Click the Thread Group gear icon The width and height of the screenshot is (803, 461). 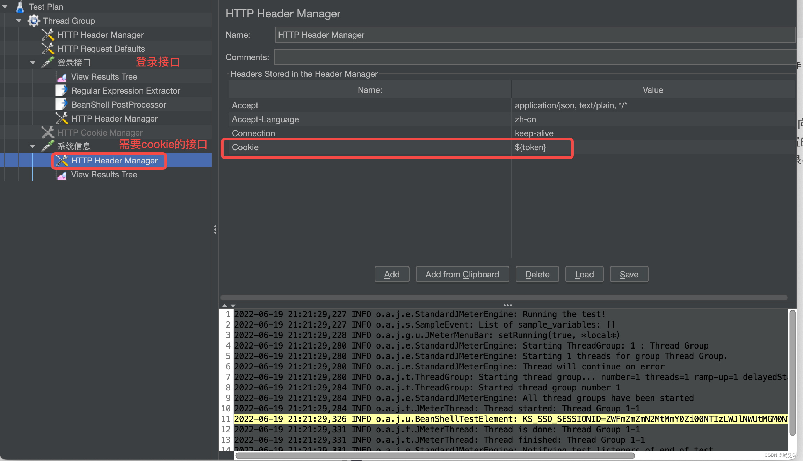click(34, 21)
